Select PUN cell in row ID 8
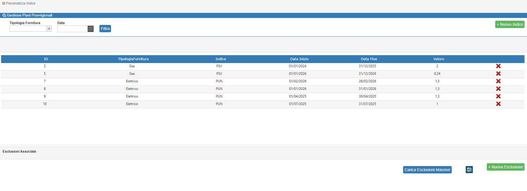This screenshot has width=527, height=191. (219, 89)
